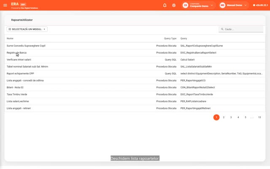The width and height of the screenshot is (270, 169).
Task: Open Registru de Banca report
Action: (16, 52)
